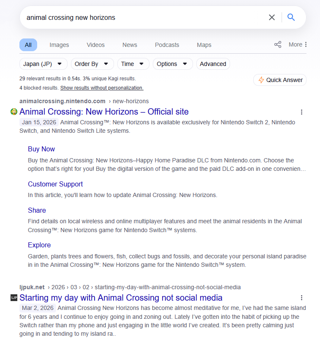Switch to the Podcasts tab
This screenshot has width=320, height=348.
coord(167,45)
